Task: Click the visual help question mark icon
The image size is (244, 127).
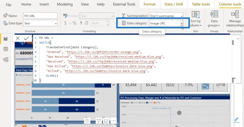Action: pyautogui.click(x=87, y=121)
